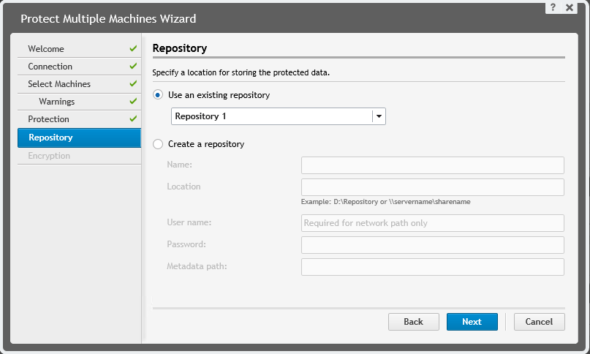Cancel the wizard
This screenshot has height=354, width=590.
click(x=539, y=322)
